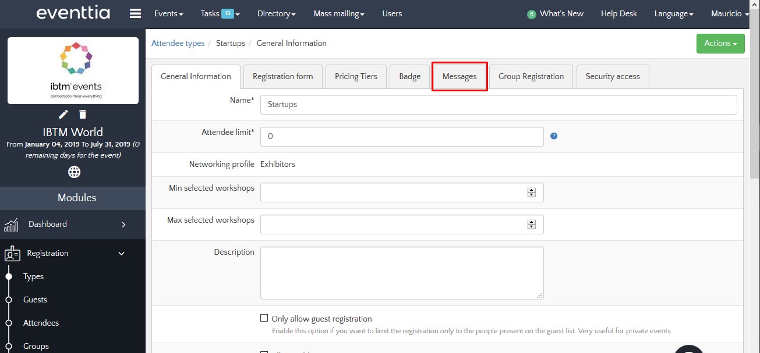This screenshot has height=353, width=760.
Task: Click the hamburger menu icon
Action: (x=135, y=13)
